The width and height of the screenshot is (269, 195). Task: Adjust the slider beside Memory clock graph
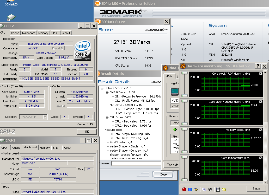[x=185, y=140]
